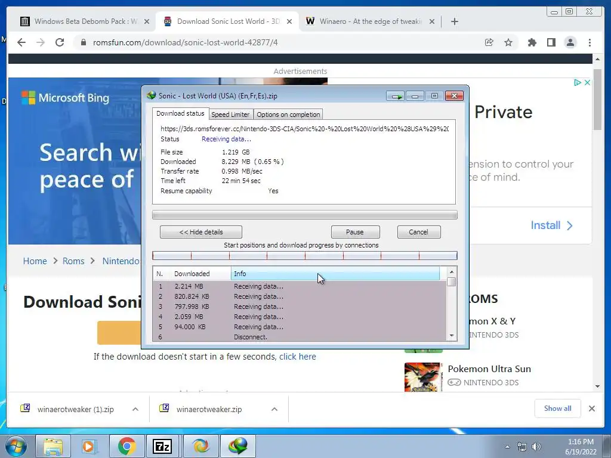Select connection row with 797.998 KB
This screenshot has width=611, height=458.
pyautogui.click(x=300, y=307)
